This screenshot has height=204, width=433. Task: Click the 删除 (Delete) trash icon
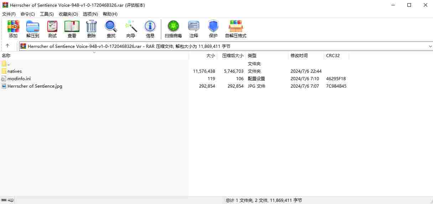click(92, 26)
